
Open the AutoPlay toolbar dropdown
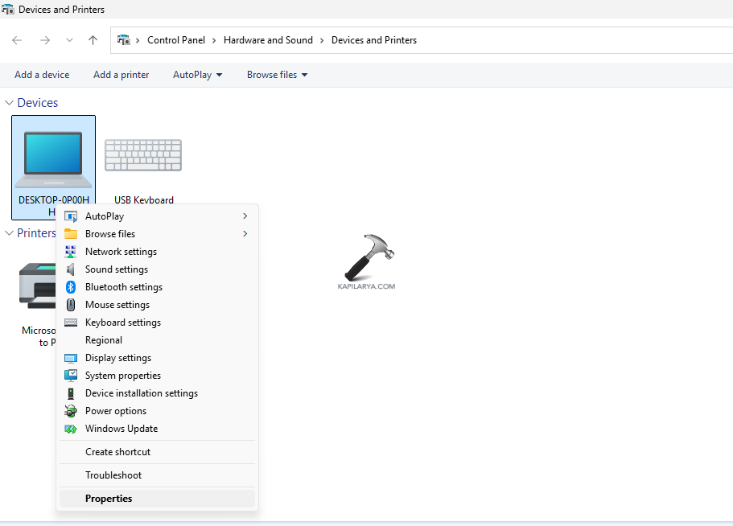[x=197, y=74]
